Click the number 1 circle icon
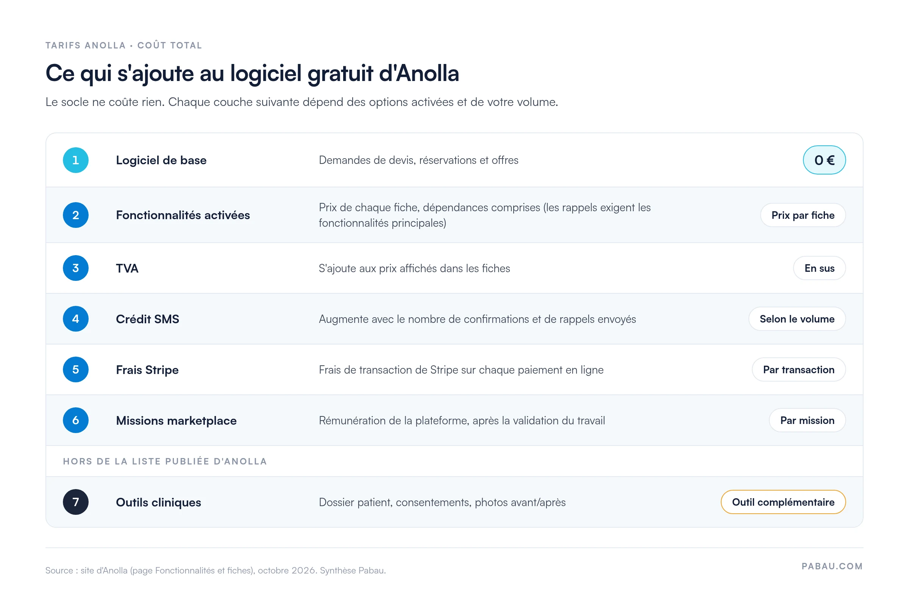 75,160
